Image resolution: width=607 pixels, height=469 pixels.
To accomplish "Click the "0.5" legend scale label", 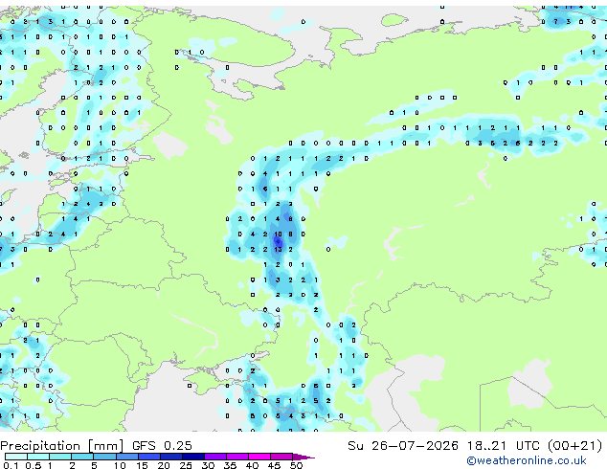I will [x=33, y=465].
